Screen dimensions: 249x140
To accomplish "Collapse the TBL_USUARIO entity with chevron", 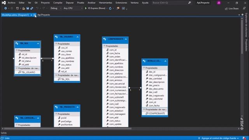I will (x=77, y=37).
